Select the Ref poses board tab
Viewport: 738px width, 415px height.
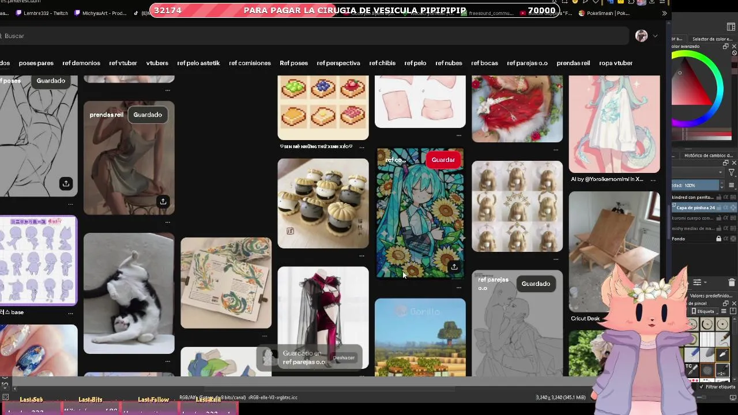tap(293, 63)
